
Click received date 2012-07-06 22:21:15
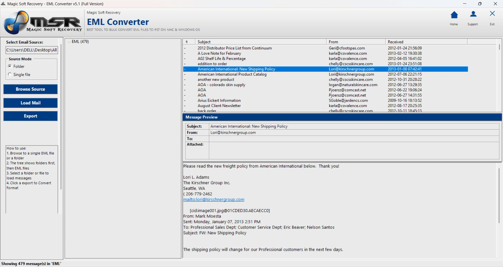[x=405, y=74]
